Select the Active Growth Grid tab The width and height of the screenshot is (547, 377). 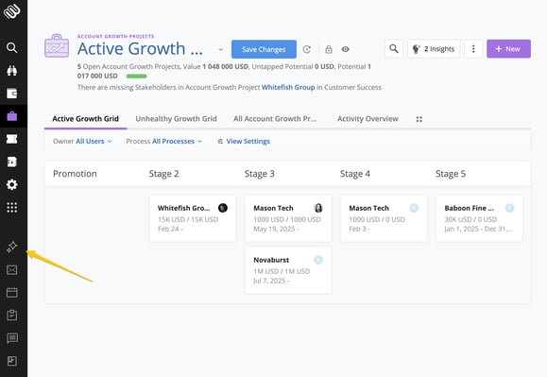[x=85, y=119]
